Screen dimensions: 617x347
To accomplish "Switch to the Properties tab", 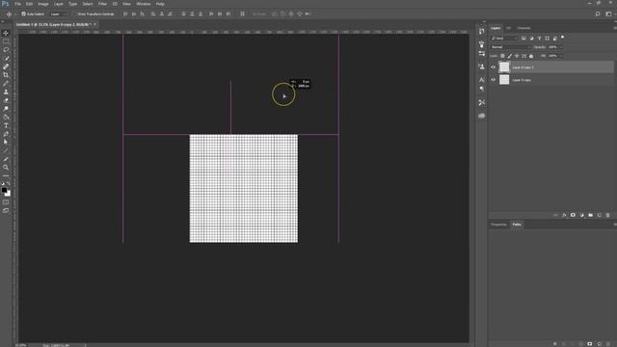I will pos(498,225).
